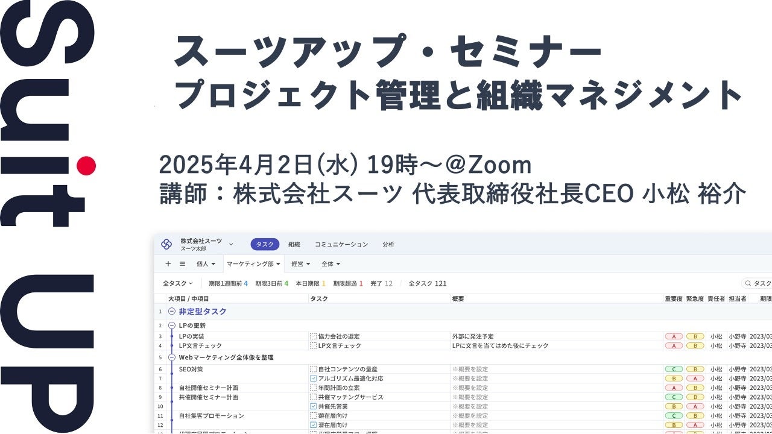The image size is (772, 434).
Task: Tick the checkbox for 年間計画の立案
Action: 313,388
